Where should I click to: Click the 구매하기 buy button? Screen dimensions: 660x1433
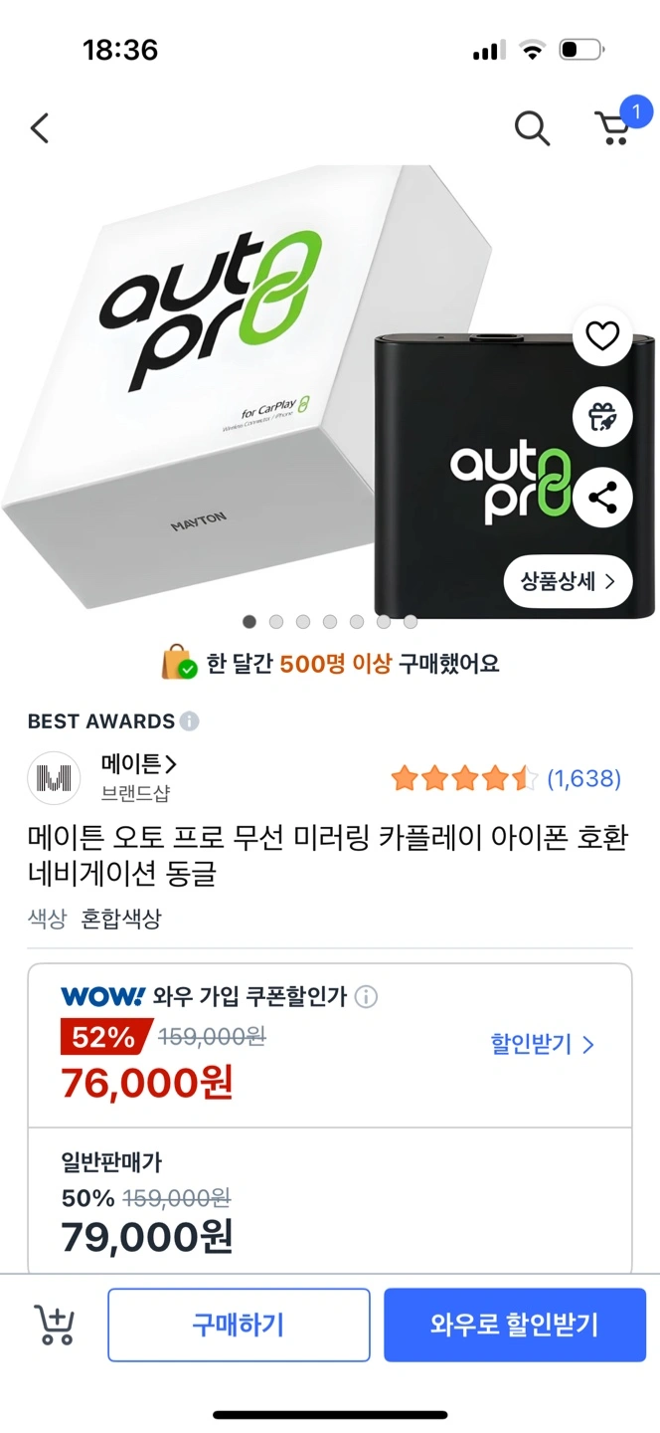239,1325
